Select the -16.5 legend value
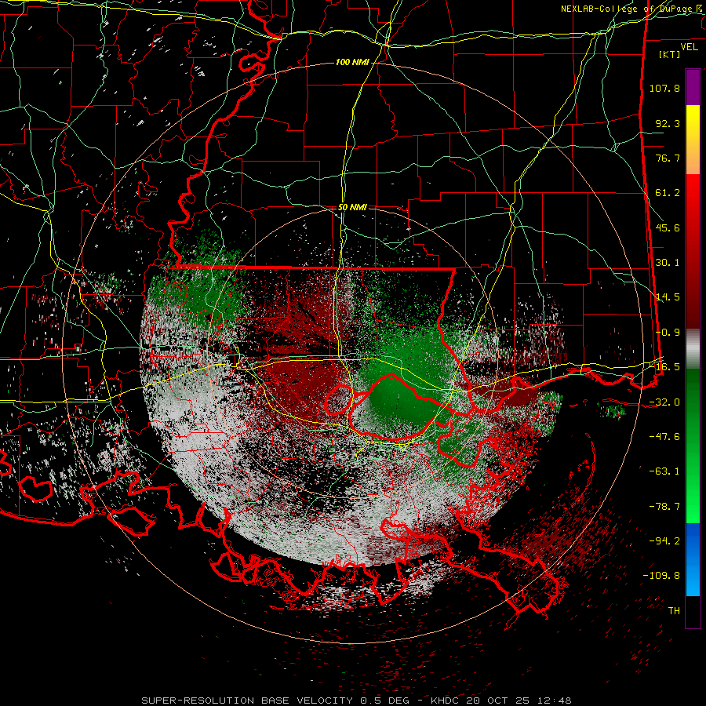The image size is (706, 706). [x=664, y=367]
